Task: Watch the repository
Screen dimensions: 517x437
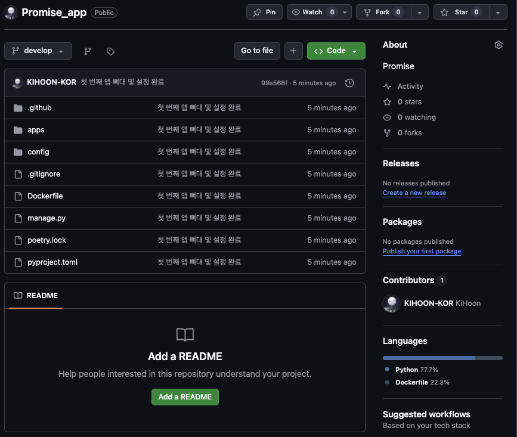Action: (312, 12)
